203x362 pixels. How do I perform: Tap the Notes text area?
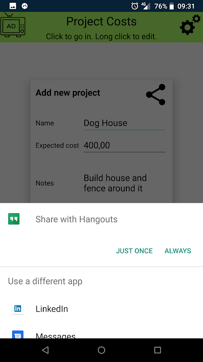click(x=125, y=183)
